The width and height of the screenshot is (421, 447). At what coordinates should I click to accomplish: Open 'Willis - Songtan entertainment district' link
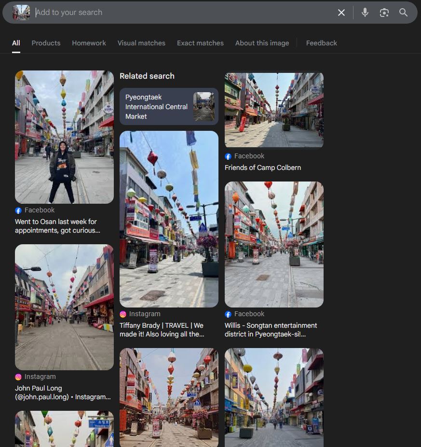click(x=271, y=330)
